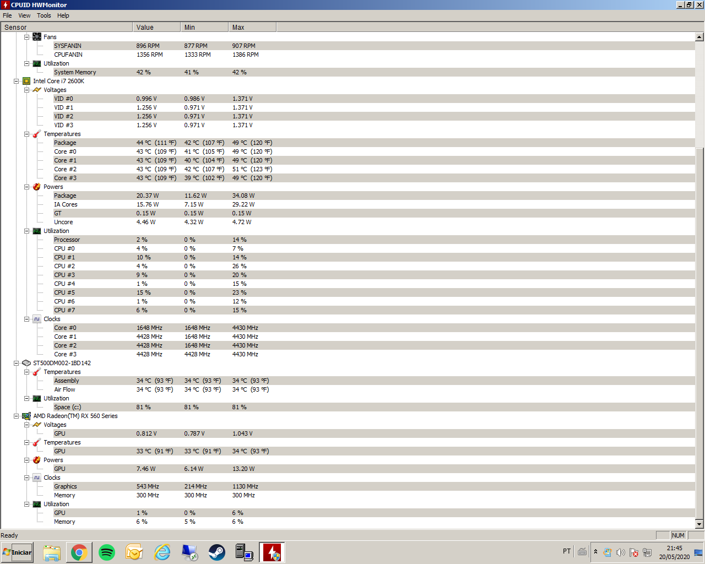Click the thermometer icon under AMD Radeon
705x564 pixels.
coord(37,442)
